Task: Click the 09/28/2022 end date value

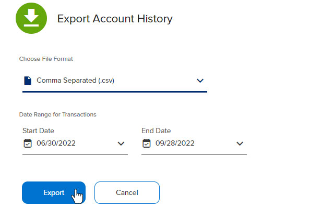Action: click(x=175, y=144)
